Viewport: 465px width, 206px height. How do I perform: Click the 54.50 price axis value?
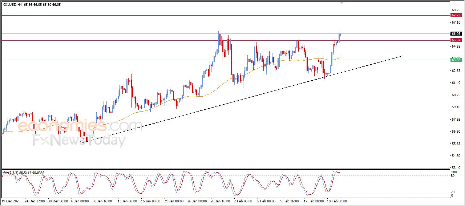tap(456, 156)
